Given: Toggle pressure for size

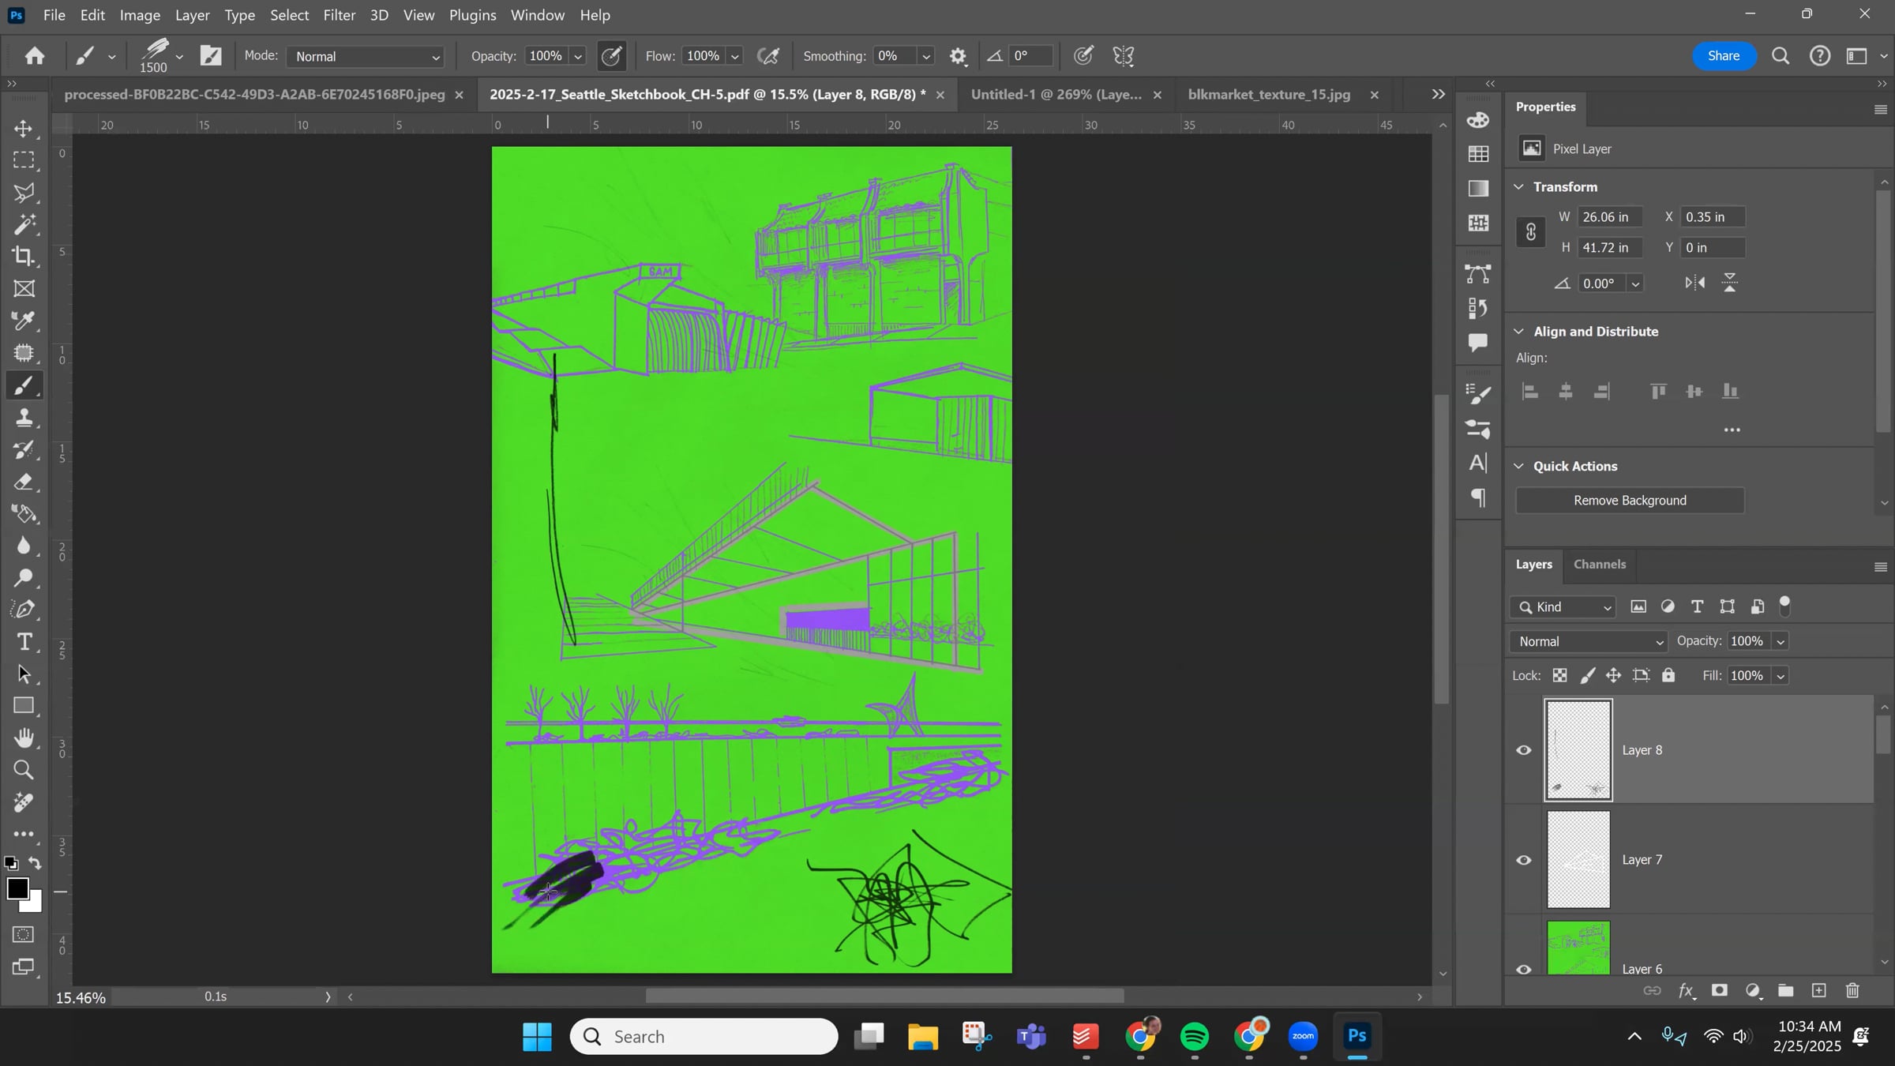Looking at the screenshot, I should (1084, 56).
